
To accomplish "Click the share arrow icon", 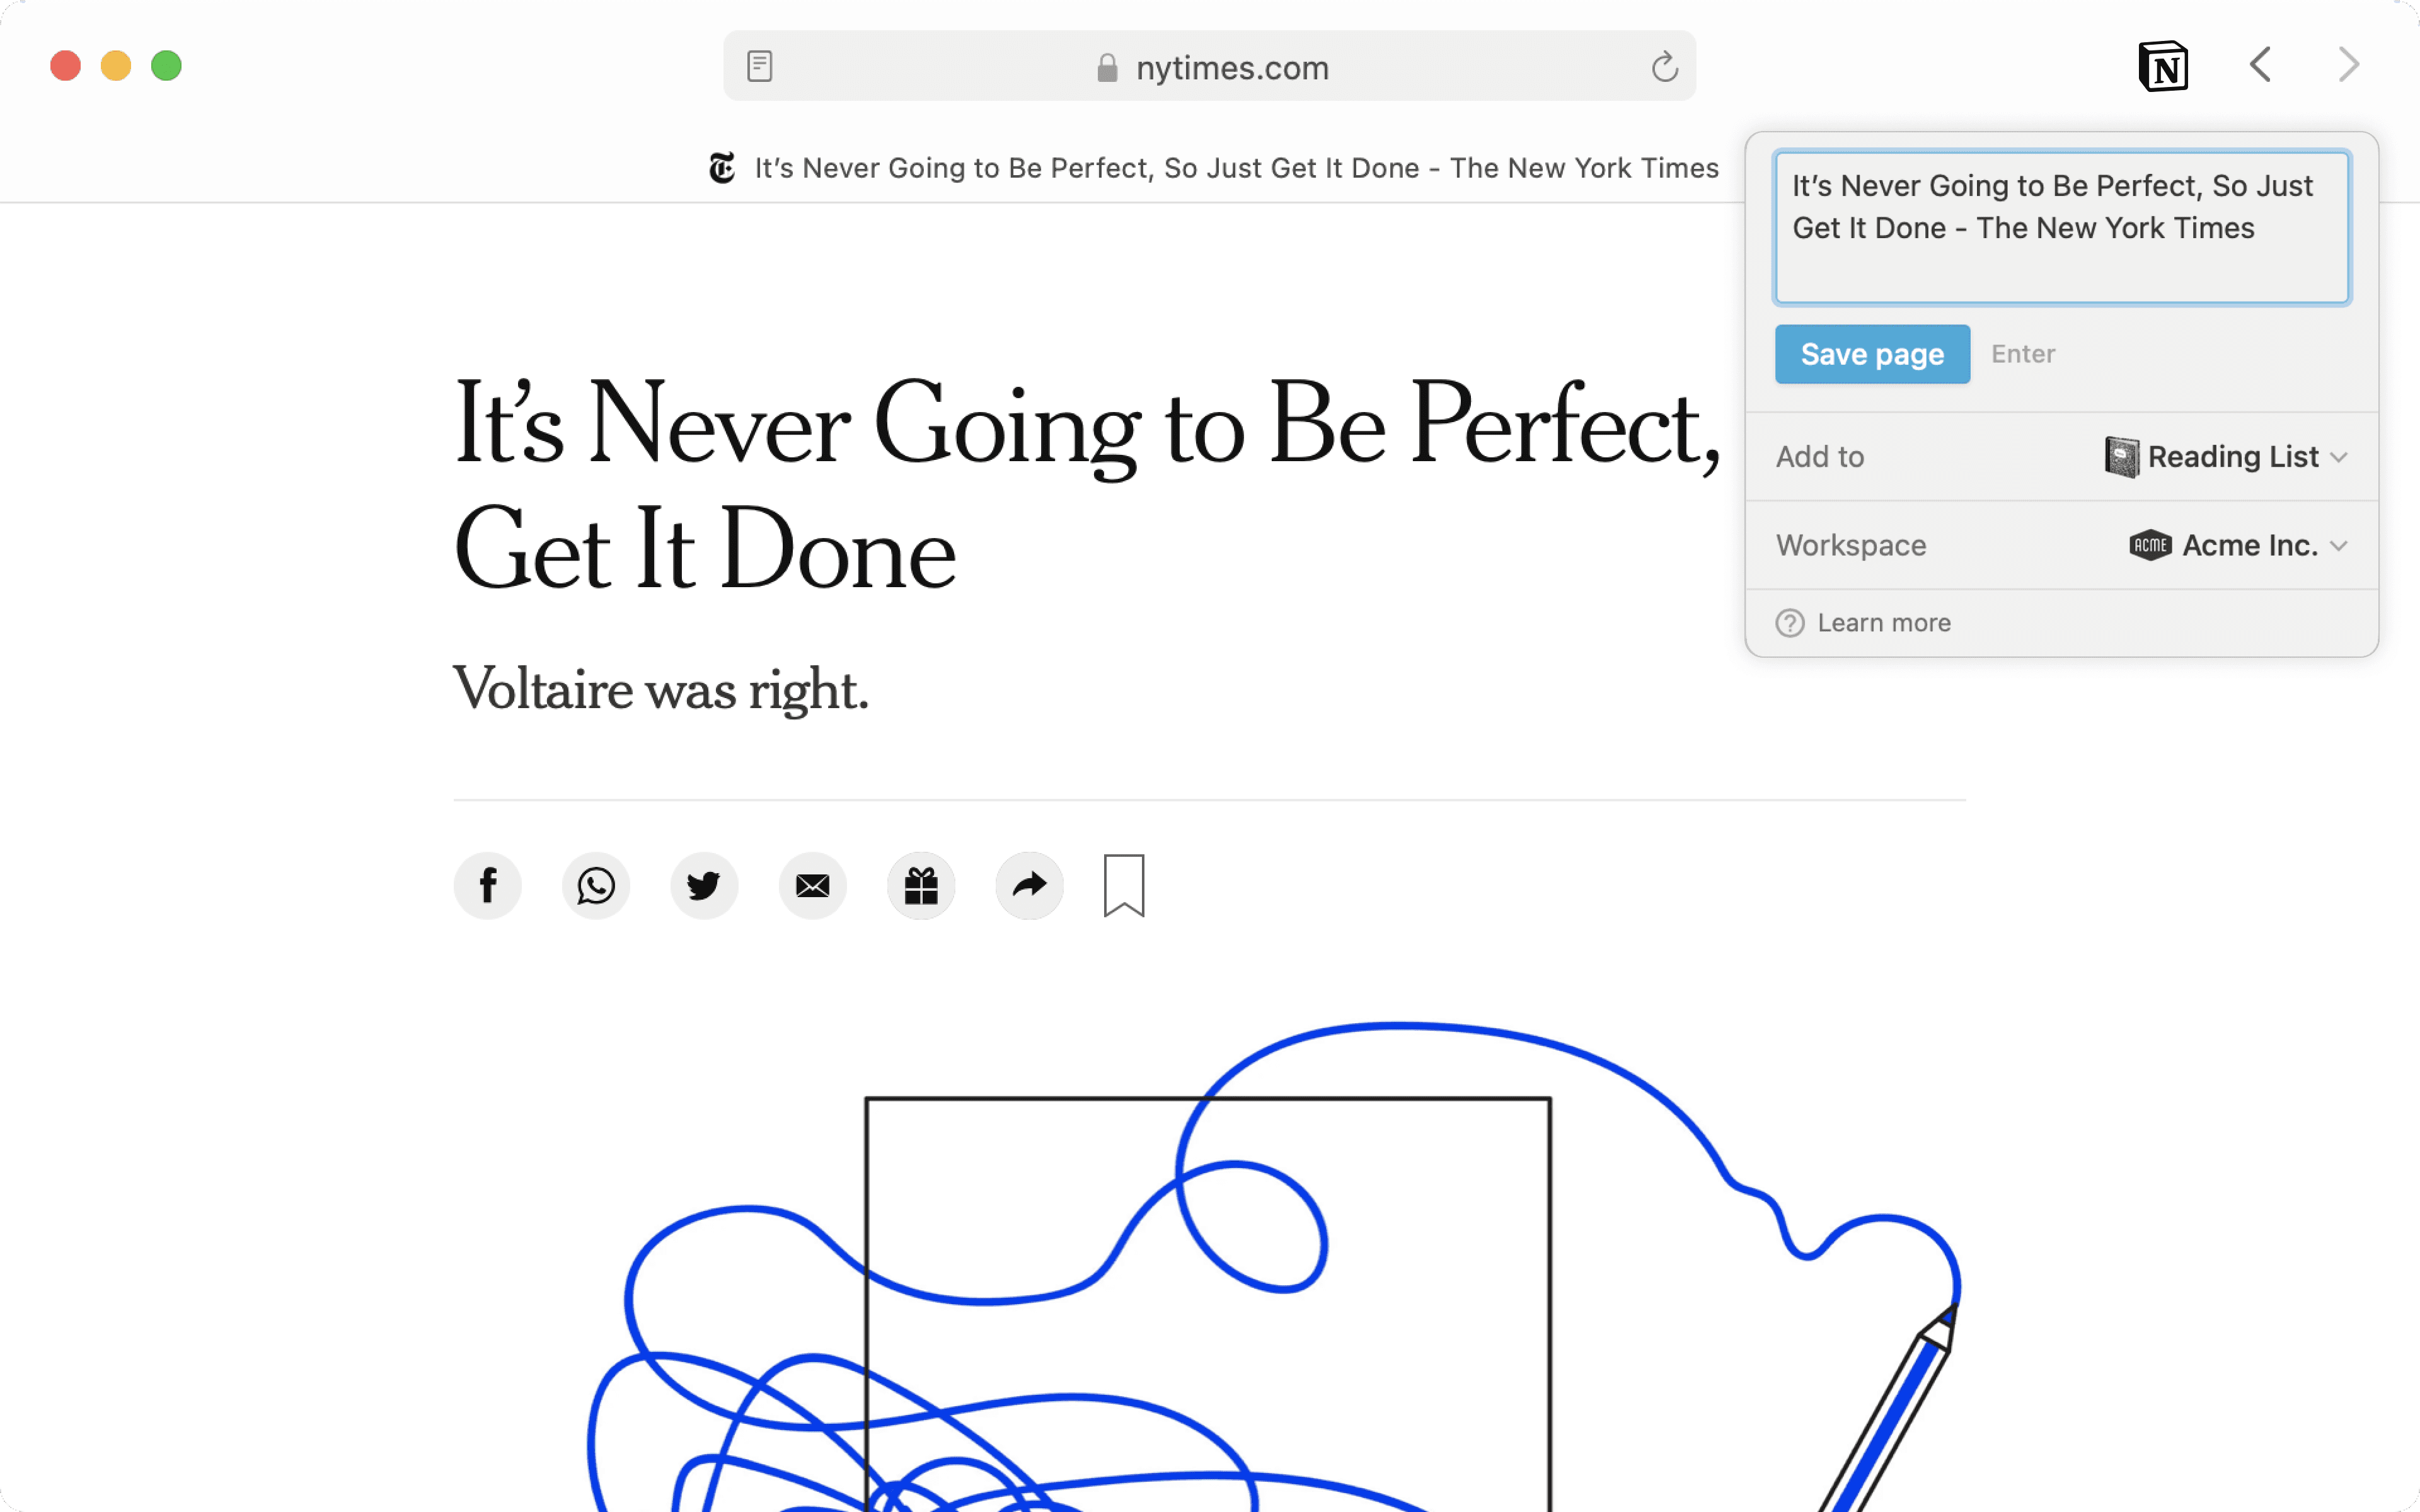I will coord(1029,885).
